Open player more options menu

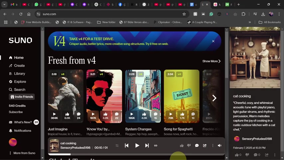pyautogui.click(x=213, y=145)
